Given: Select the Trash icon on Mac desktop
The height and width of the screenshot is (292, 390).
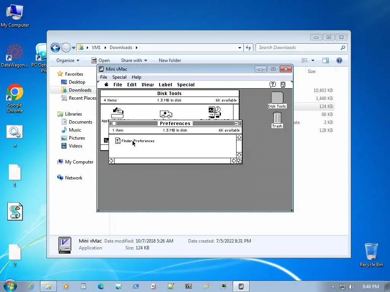Looking at the screenshot, I should 277,118.
